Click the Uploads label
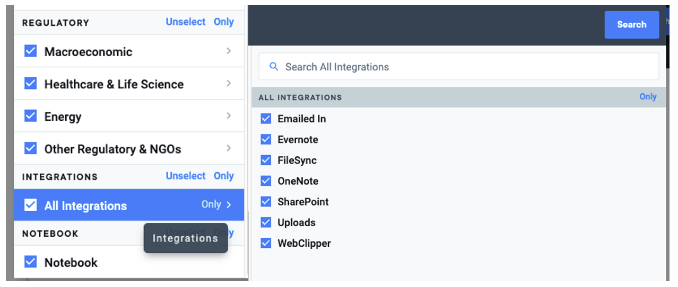Screen dimensions: 678x287 [297, 223]
